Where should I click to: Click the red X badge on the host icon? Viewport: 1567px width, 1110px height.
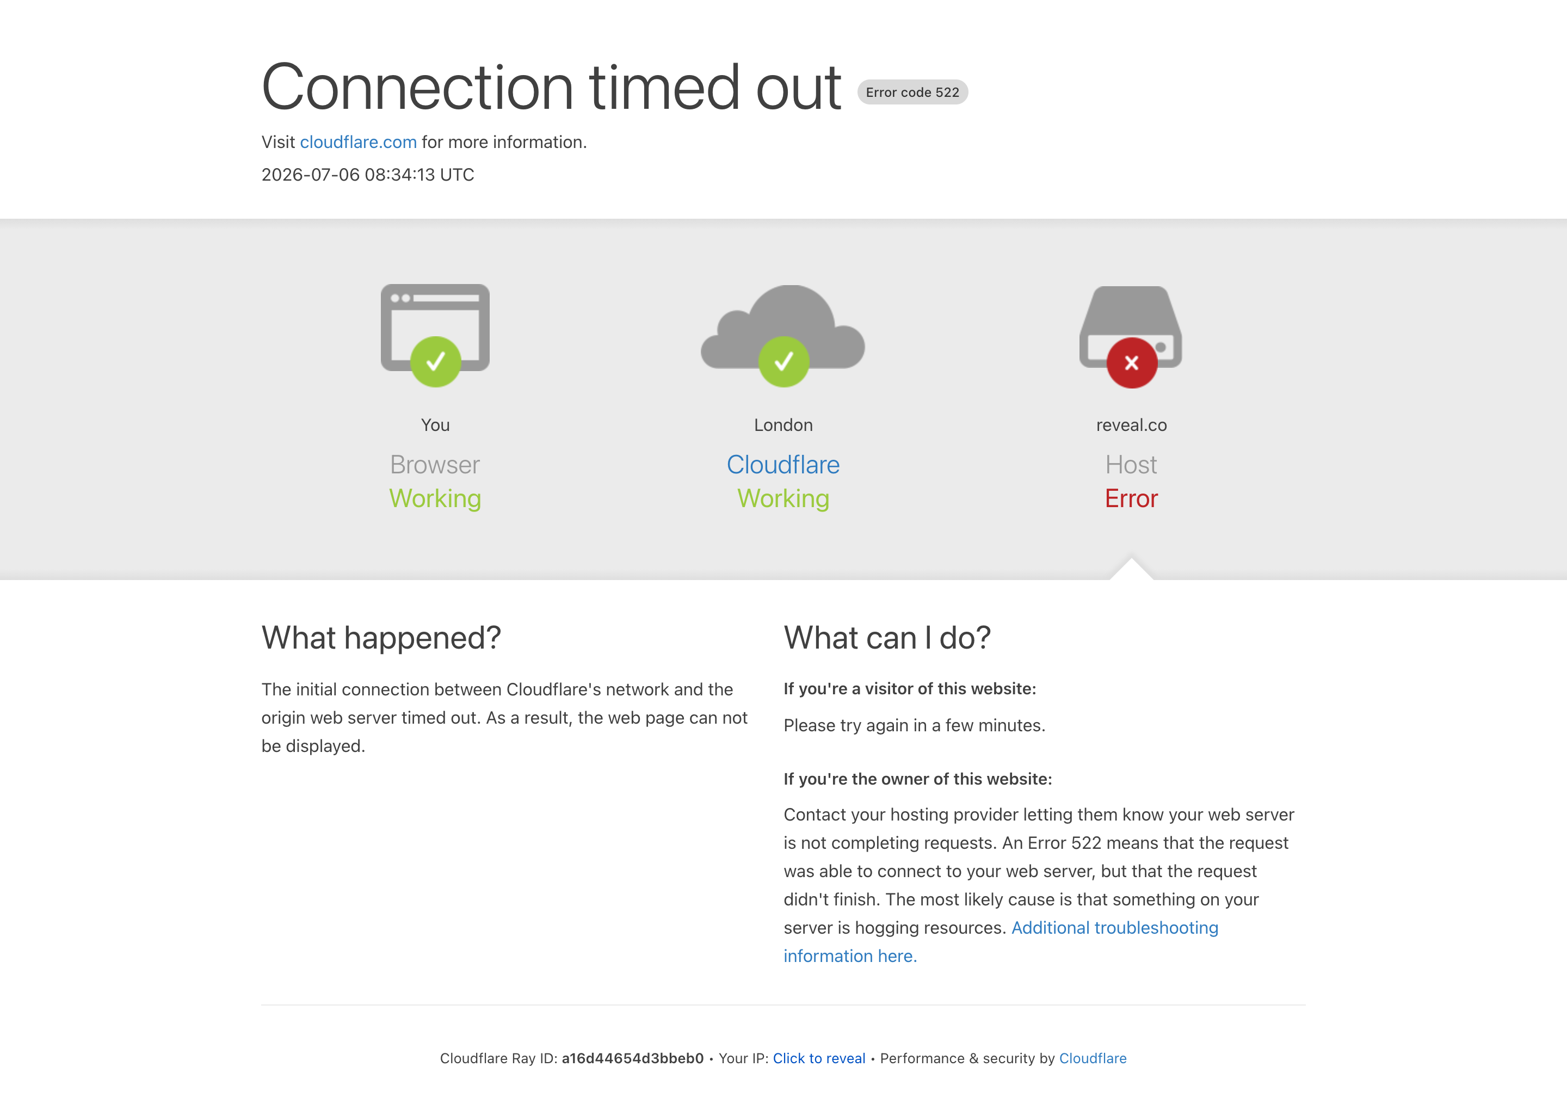[1132, 363]
